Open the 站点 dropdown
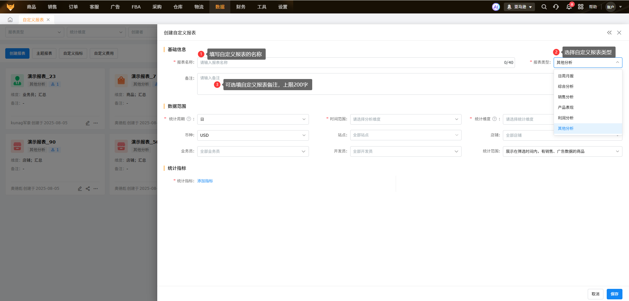This screenshot has width=629, height=301. pyautogui.click(x=406, y=135)
